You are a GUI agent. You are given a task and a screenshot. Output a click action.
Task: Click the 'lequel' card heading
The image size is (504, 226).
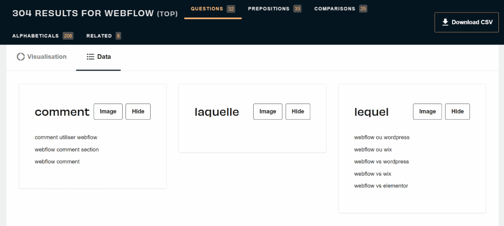(x=372, y=112)
